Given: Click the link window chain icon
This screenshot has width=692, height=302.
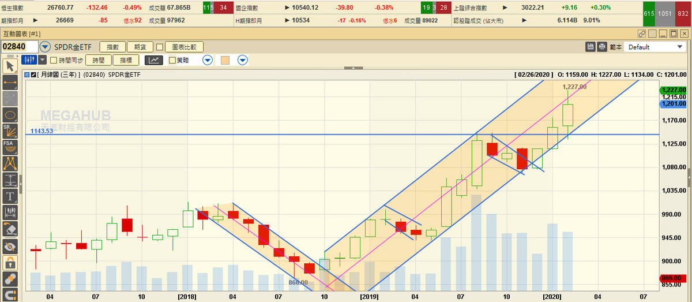Looking at the screenshot, I should [642, 34].
